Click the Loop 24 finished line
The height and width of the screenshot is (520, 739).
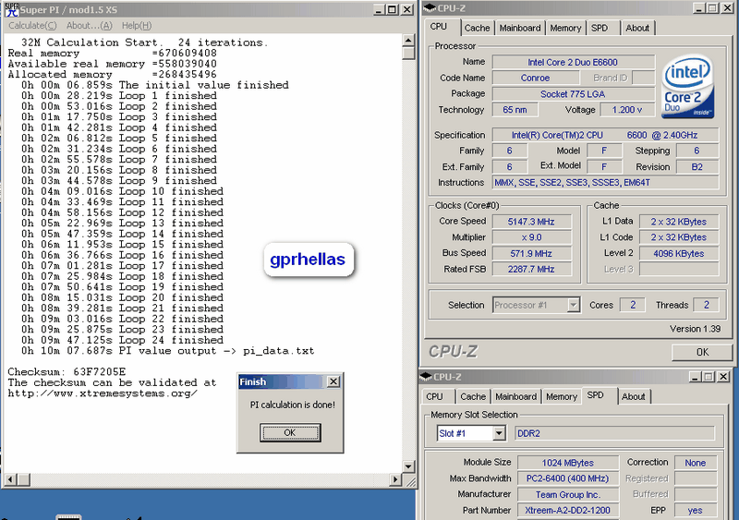122,340
